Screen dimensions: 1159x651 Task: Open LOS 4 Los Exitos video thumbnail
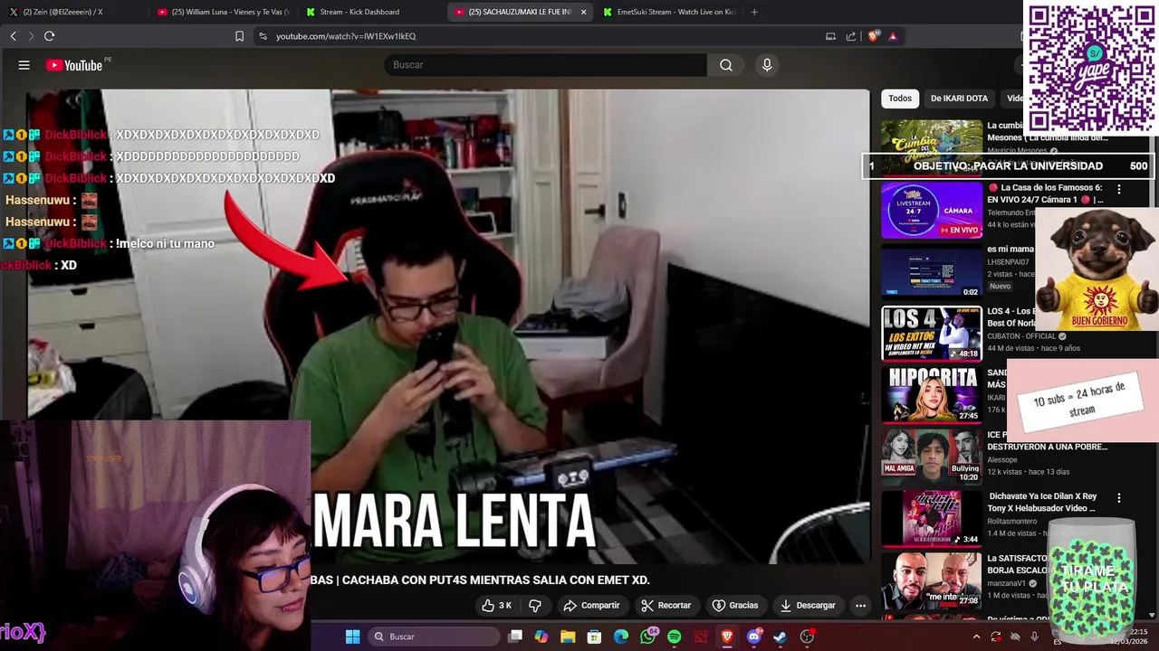click(x=932, y=334)
